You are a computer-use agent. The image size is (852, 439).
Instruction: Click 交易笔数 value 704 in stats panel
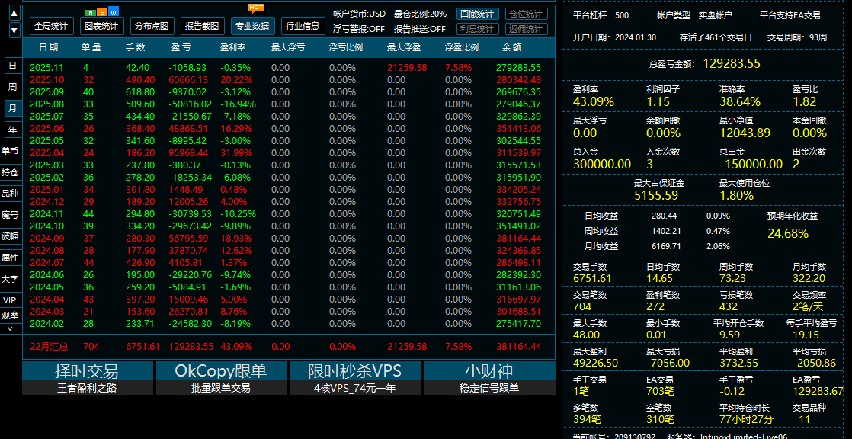point(582,306)
